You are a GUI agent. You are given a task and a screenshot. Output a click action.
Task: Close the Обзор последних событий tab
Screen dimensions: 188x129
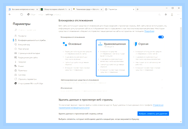pyautogui.click(x=69, y=9)
